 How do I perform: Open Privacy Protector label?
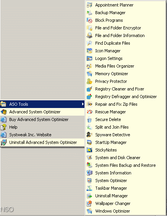click(111, 81)
